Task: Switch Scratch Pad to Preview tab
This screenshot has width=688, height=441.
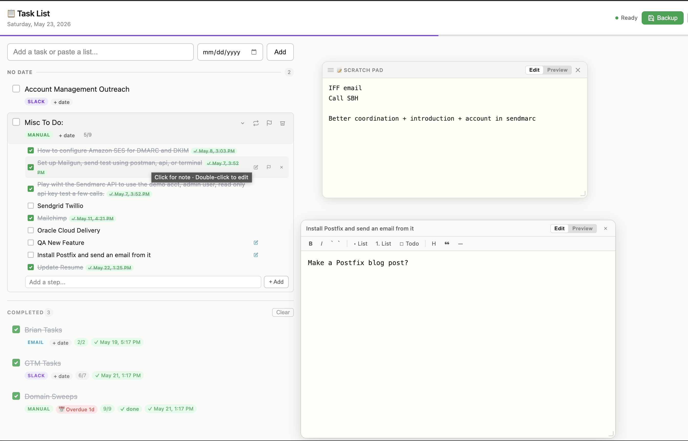Action: (x=557, y=70)
